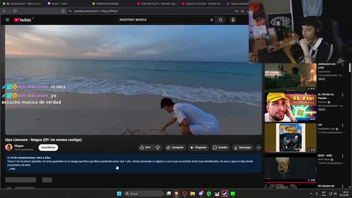Dislike the video with thumbs-down button
Screen dimensions: 352x198
tap(158, 148)
